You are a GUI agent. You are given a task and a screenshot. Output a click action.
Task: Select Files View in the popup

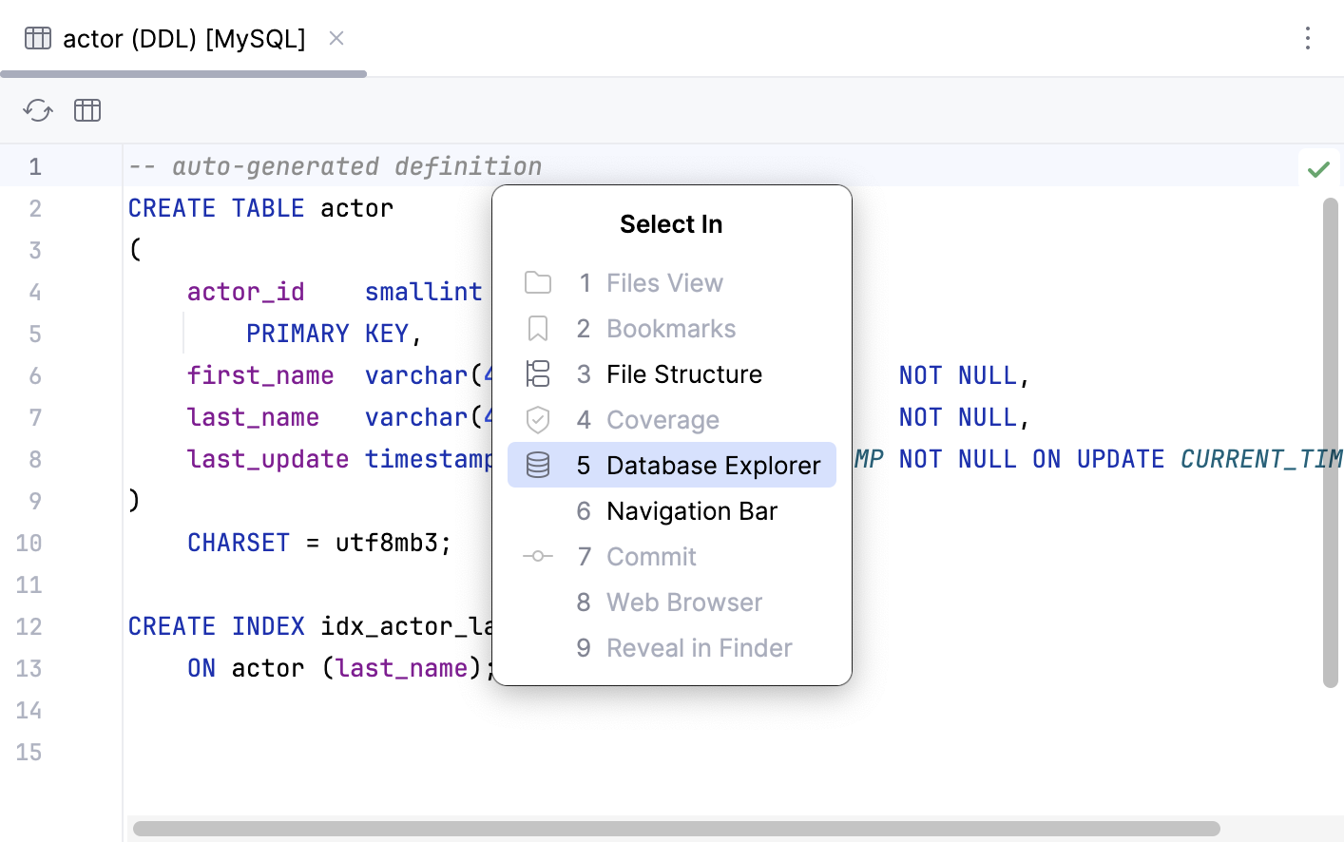pyautogui.click(x=664, y=282)
